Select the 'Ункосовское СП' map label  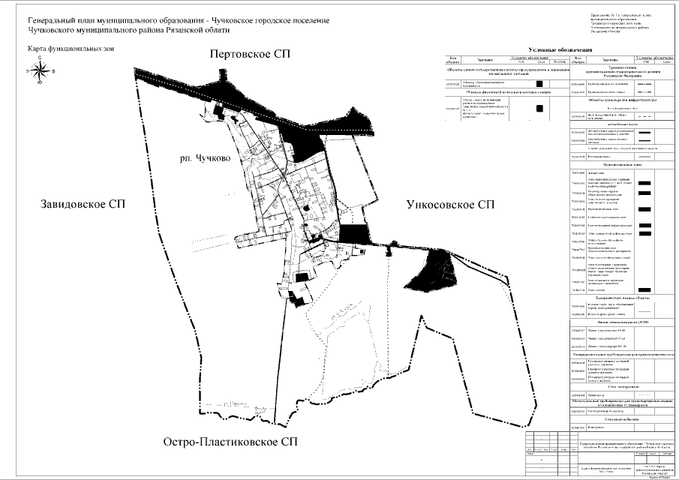[450, 204]
